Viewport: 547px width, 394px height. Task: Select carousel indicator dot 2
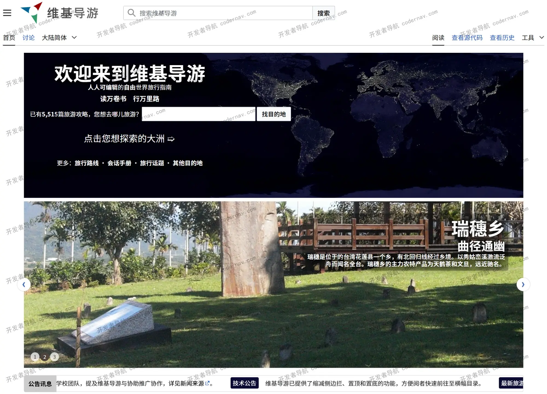point(45,357)
